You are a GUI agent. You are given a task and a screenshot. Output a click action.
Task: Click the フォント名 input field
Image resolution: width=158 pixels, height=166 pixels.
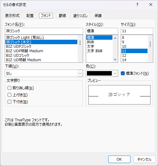[44, 31]
